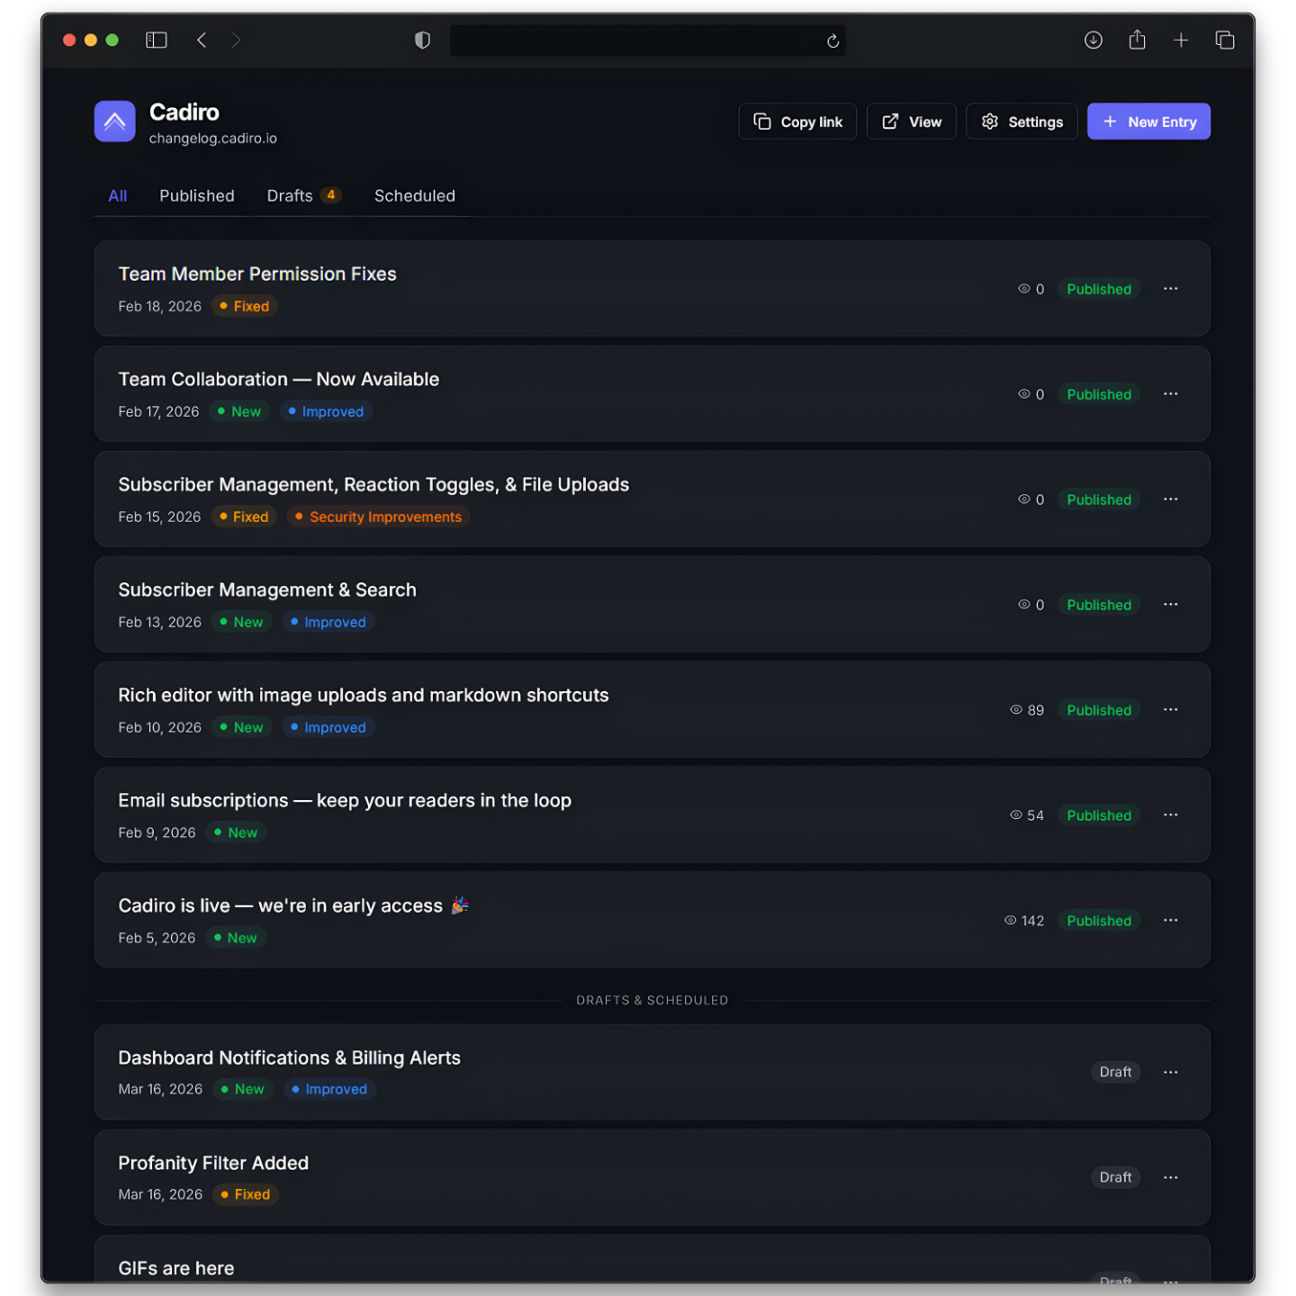
Task: Open a new browser tab with the plus icon
Action: pyautogui.click(x=1181, y=40)
